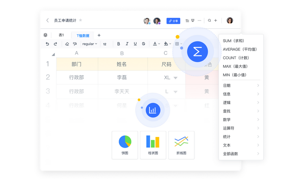Click the 李磊 cell
Viewport: 281px width, 181px height.
tap(123, 77)
